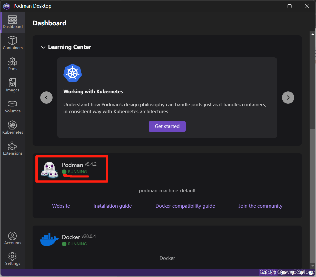Screen dimensions: 316x277
Task: Click the help question mark in status bar
Action: tap(311, 273)
